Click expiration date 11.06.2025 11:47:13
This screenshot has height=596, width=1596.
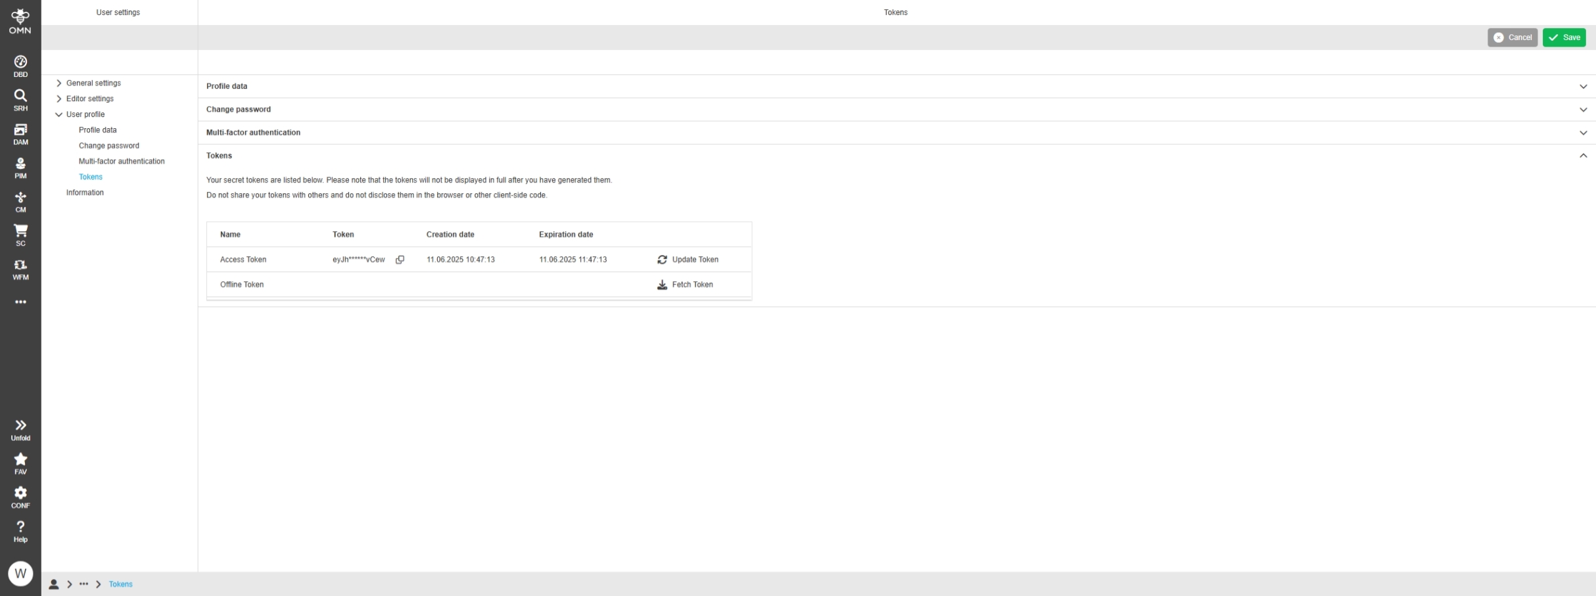tap(573, 260)
